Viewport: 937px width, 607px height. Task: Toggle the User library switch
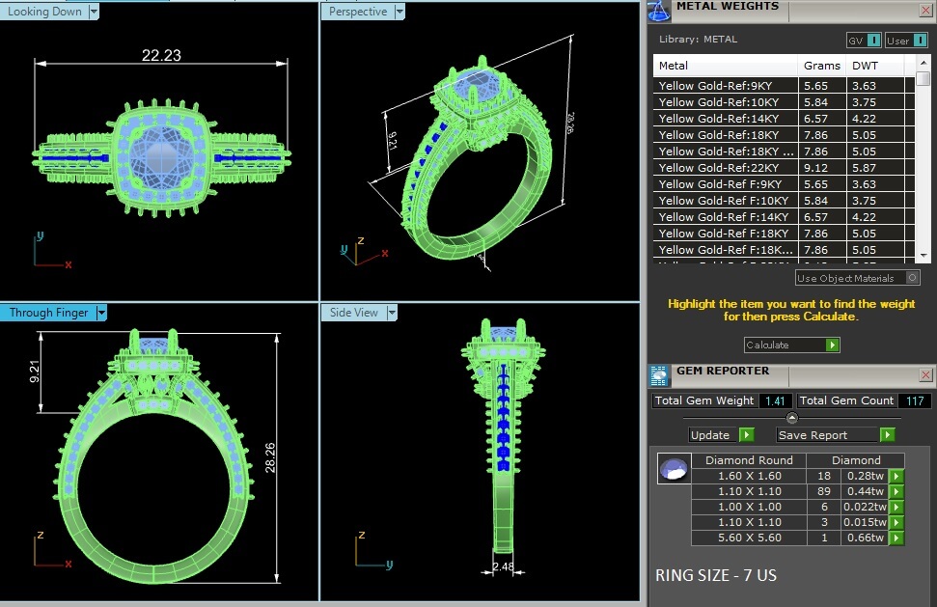[x=919, y=41]
